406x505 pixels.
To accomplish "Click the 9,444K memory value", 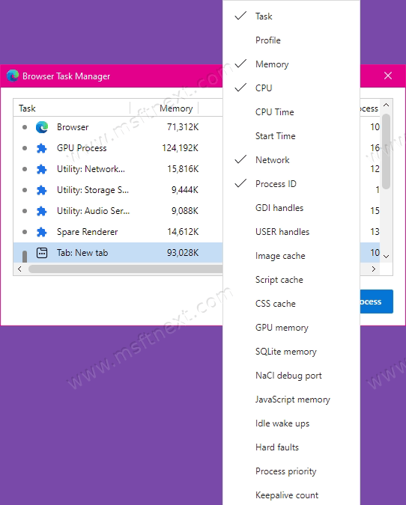I will (185, 190).
